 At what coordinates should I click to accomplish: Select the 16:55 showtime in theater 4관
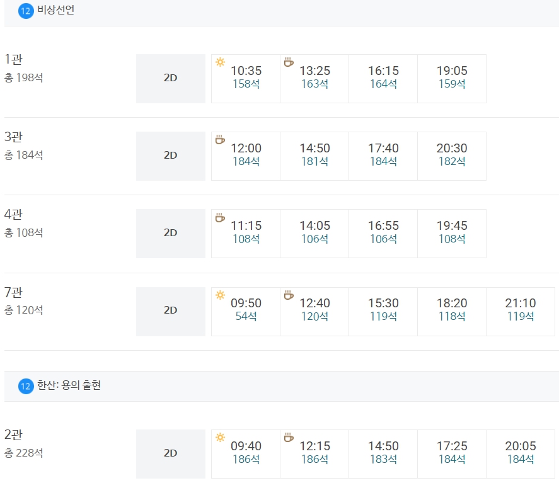[383, 233]
